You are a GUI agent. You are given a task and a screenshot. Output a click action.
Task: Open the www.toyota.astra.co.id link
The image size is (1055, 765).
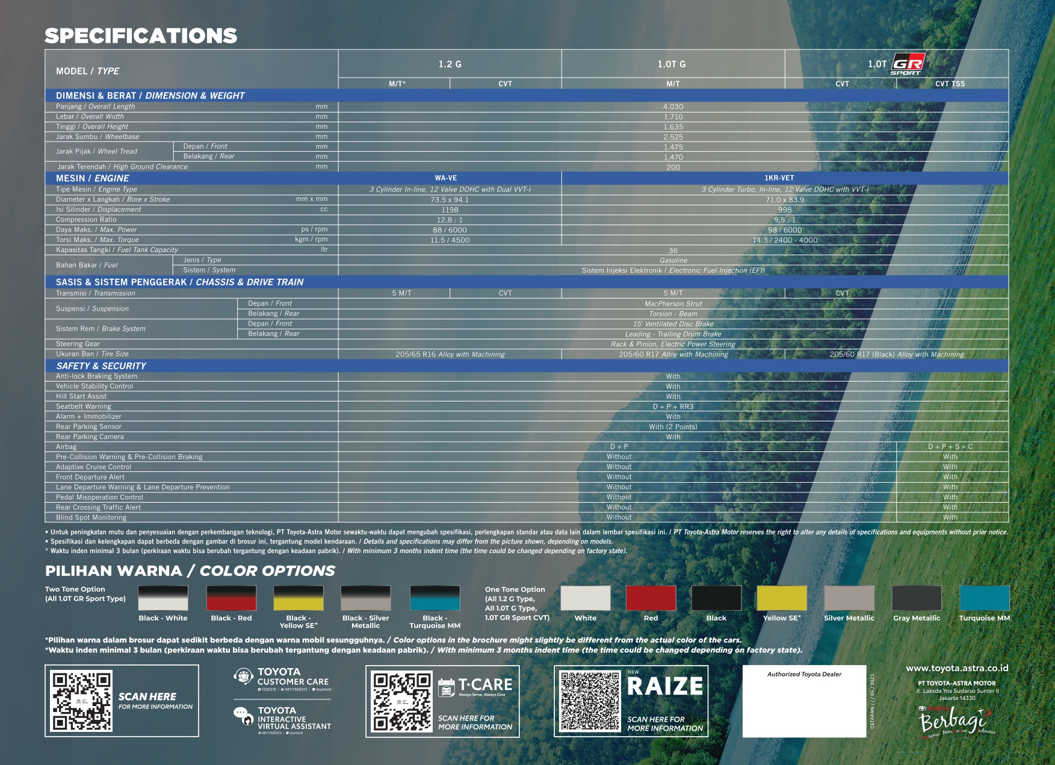957,668
